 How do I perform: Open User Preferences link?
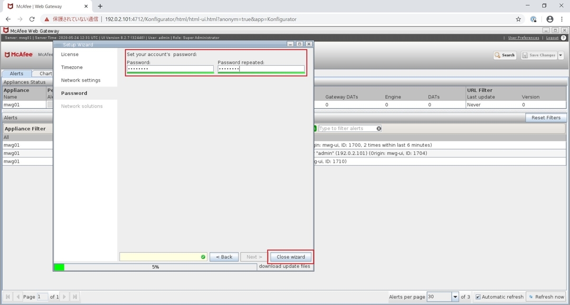[x=523, y=37]
